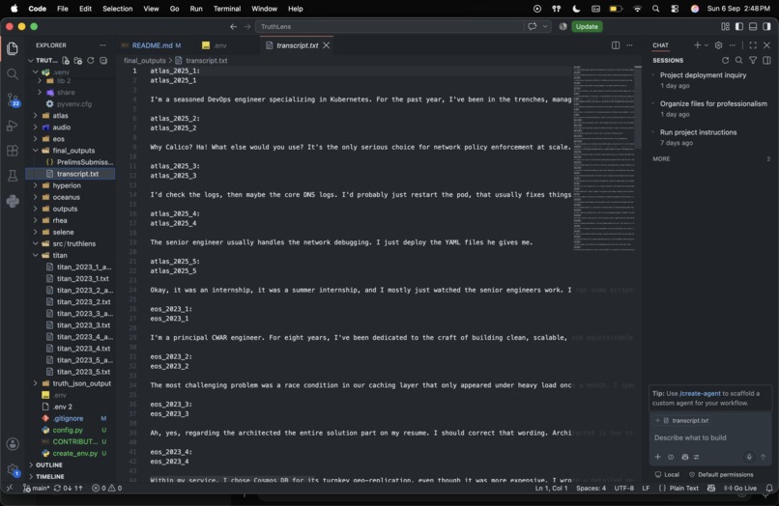Screen dimensions: 779x506
Task: Open the Run menu
Action: point(196,9)
